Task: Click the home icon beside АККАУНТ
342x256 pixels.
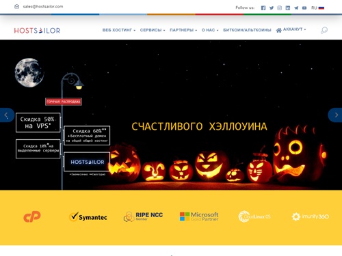Action: point(278,30)
